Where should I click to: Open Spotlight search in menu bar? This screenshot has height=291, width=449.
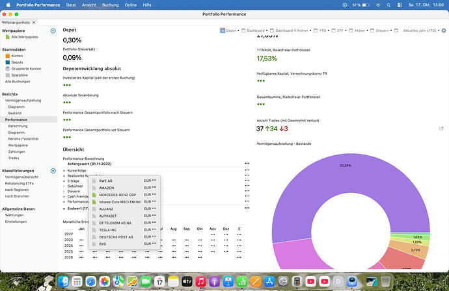click(388, 5)
